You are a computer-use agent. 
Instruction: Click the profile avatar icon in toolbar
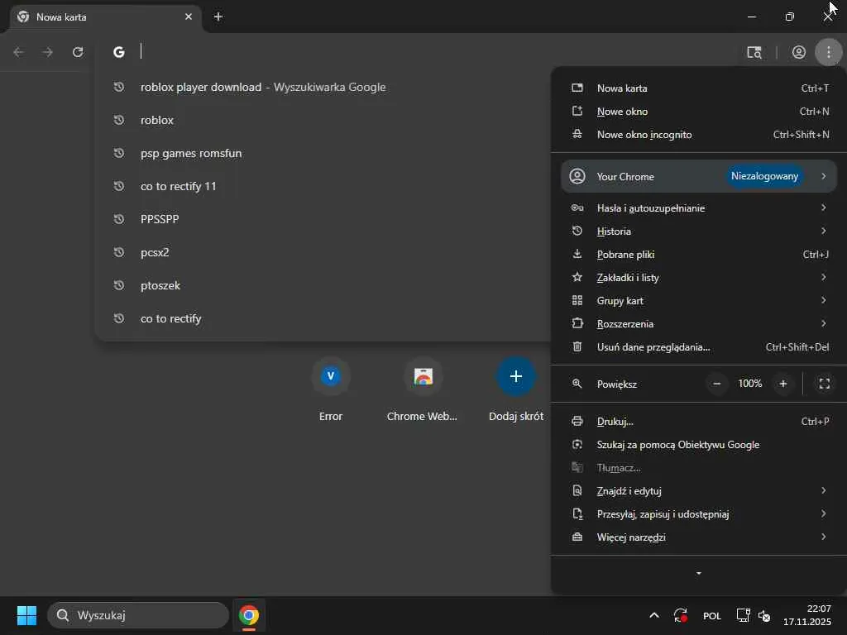(x=798, y=52)
